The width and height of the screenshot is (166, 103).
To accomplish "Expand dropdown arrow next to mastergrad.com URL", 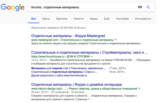I will [116, 40].
